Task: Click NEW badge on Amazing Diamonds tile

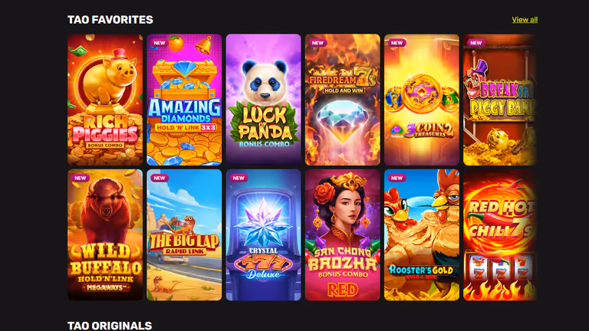Action: (160, 43)
